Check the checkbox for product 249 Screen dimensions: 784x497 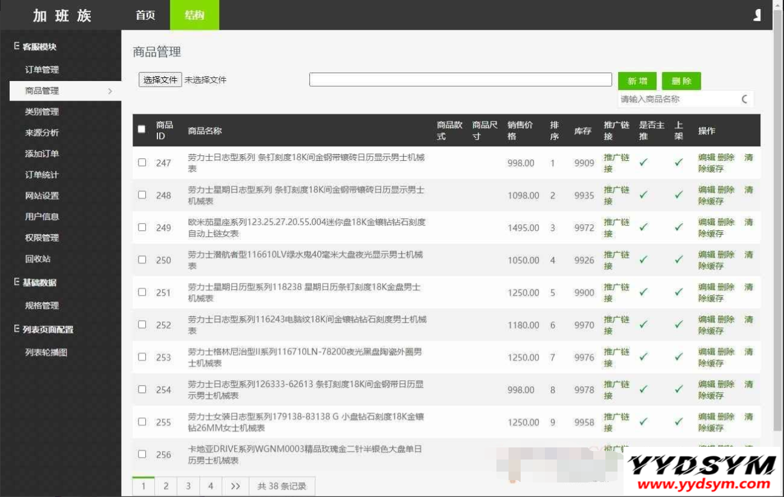(x=142, y=227)
